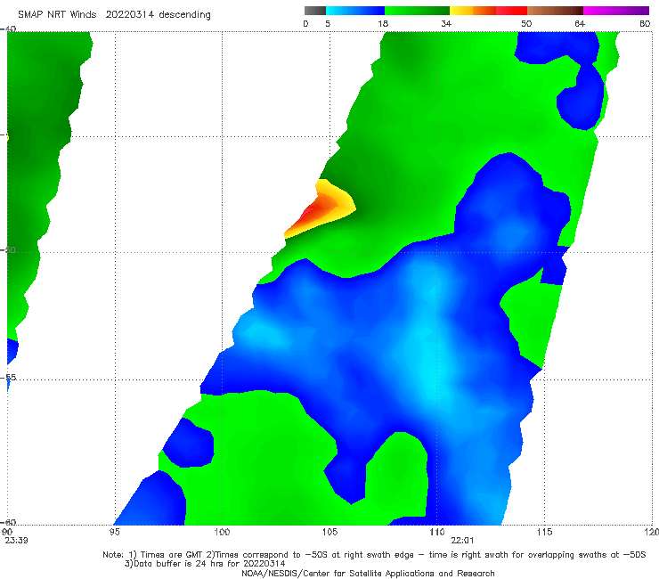This screenshot has width=659, height=579.
Task: Click longitude axis label '100'
Action: tap(222, 532)
